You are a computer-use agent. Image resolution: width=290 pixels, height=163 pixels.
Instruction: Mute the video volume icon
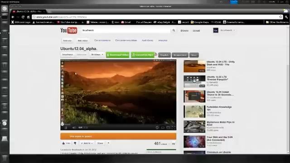tap(74, 128)
